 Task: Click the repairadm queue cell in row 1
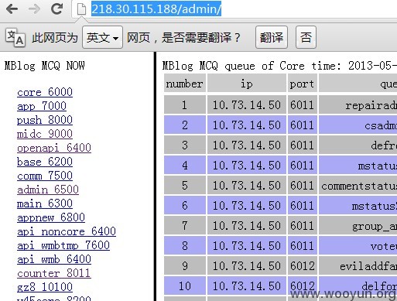358,104
